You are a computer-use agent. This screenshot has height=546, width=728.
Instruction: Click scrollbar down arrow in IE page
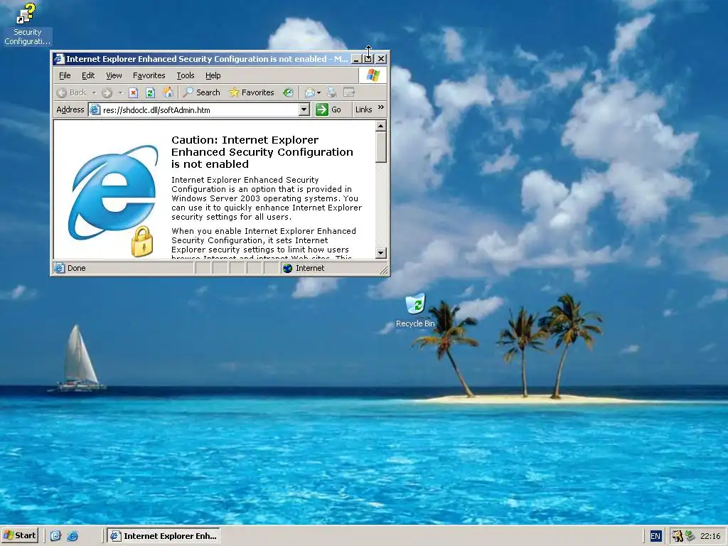click(x=381, y=253)
